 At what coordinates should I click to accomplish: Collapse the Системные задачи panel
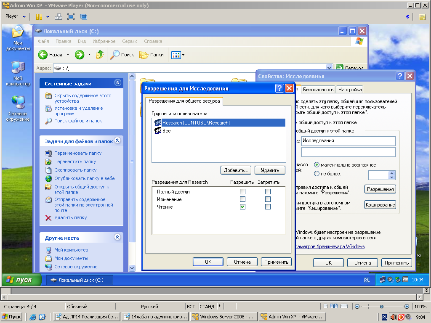pos(118,83)
